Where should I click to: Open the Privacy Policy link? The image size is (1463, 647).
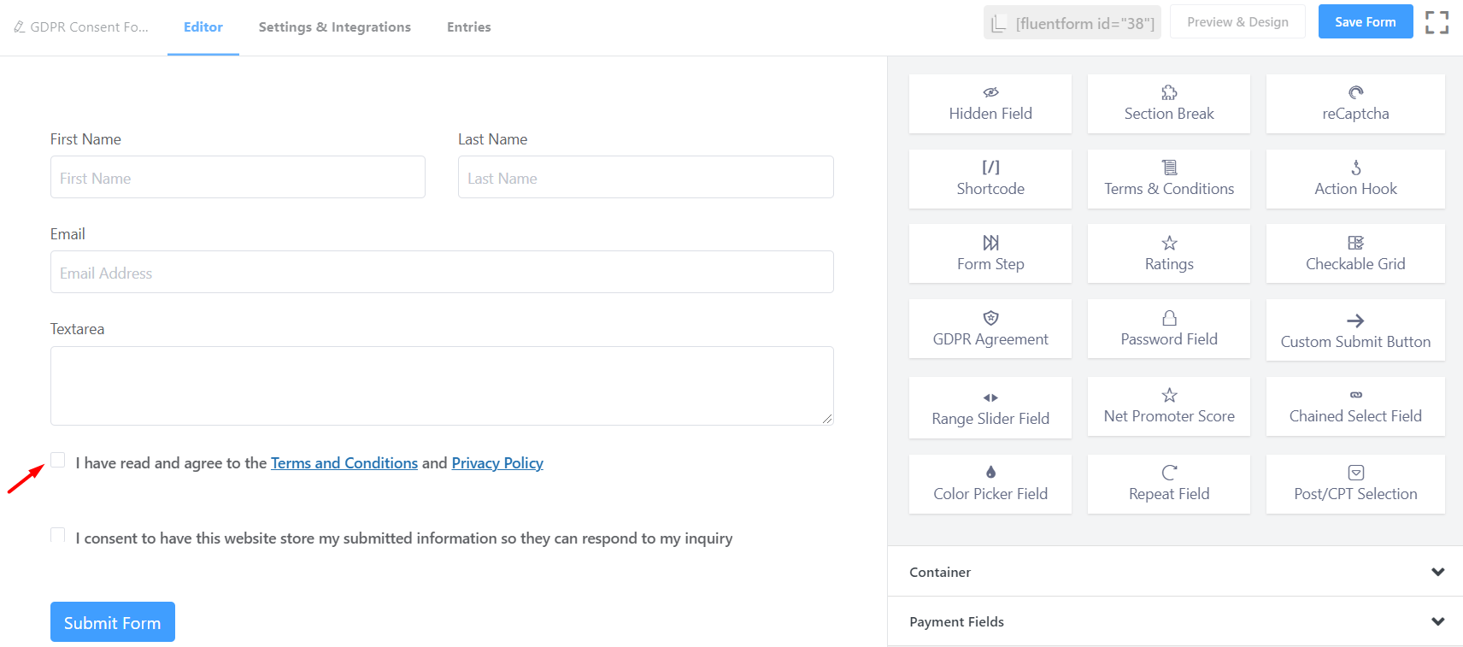click(497, 462)
